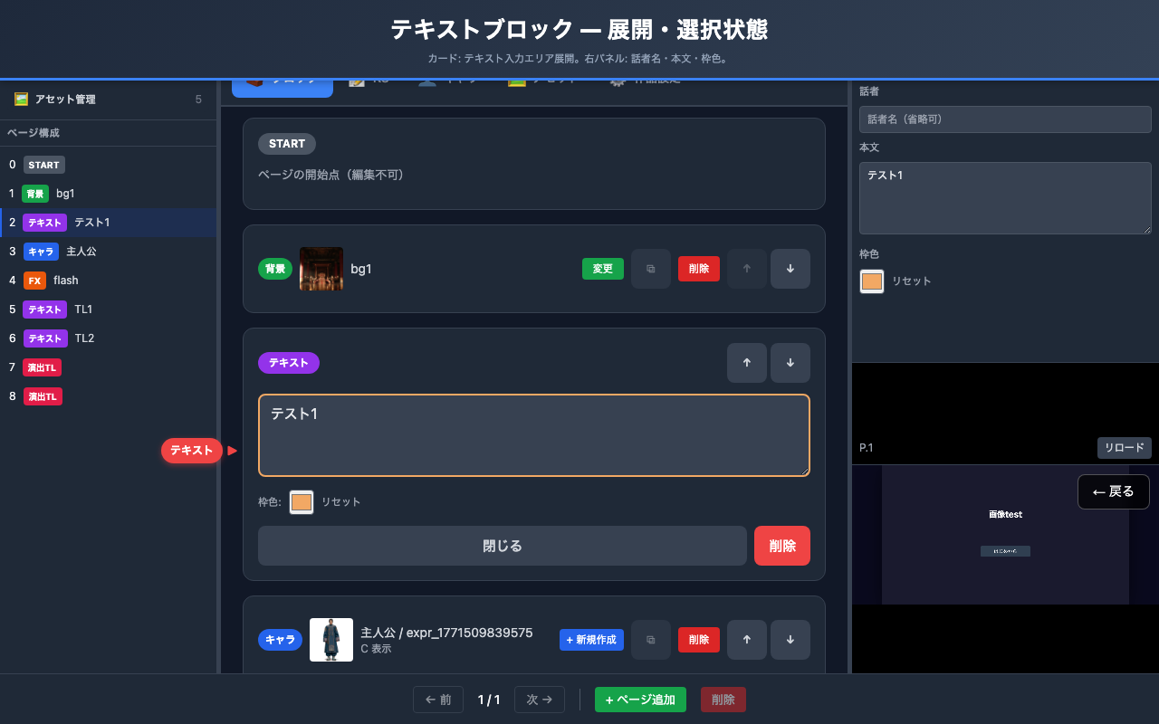Click the move-down arrow on the bg1 card
The image size is (1159, 724).
(790, 269)
